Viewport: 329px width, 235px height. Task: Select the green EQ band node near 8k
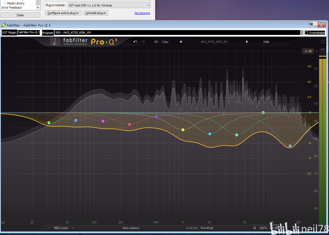263,112
